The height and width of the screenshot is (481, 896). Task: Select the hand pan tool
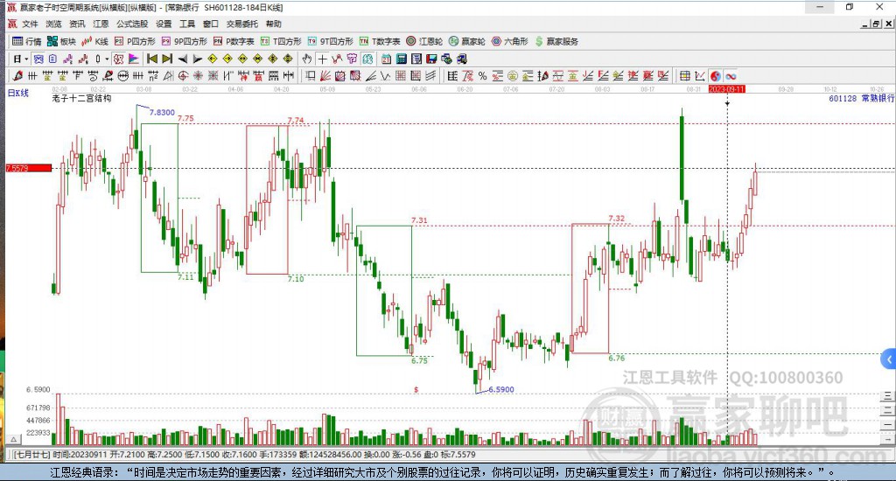(307, 59)
